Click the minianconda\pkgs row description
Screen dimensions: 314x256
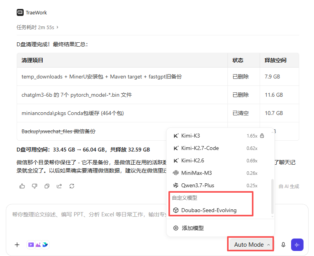coord(73,113)
